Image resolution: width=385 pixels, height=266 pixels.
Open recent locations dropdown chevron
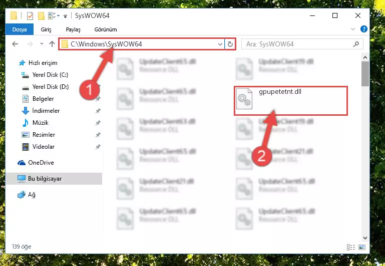point(42,44)
